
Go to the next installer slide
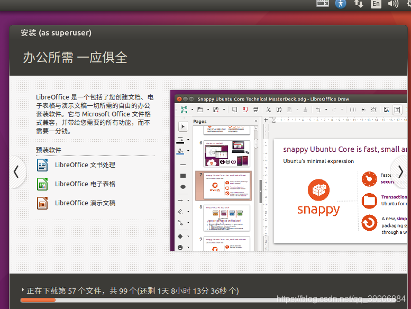tap(400, 172)
